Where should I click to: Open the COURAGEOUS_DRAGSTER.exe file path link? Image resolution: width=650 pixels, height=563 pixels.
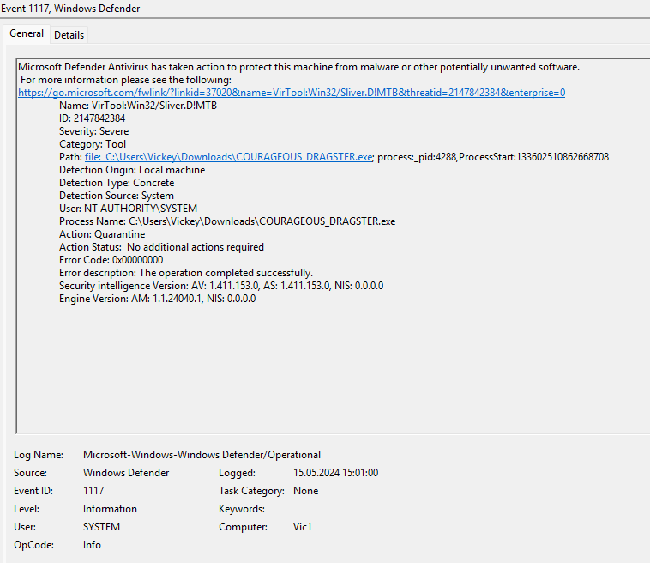click(x=229, y=157)
